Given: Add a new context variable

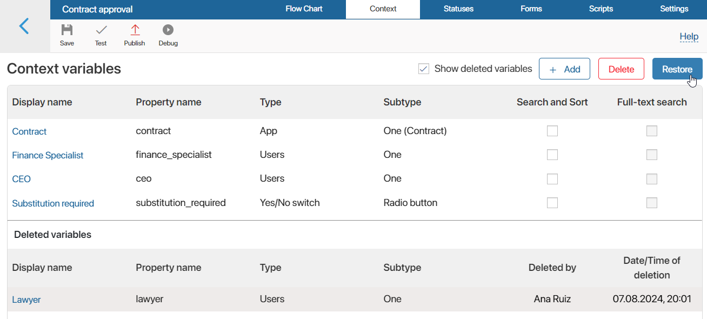Looking at the screenshot, I should 564,69.
